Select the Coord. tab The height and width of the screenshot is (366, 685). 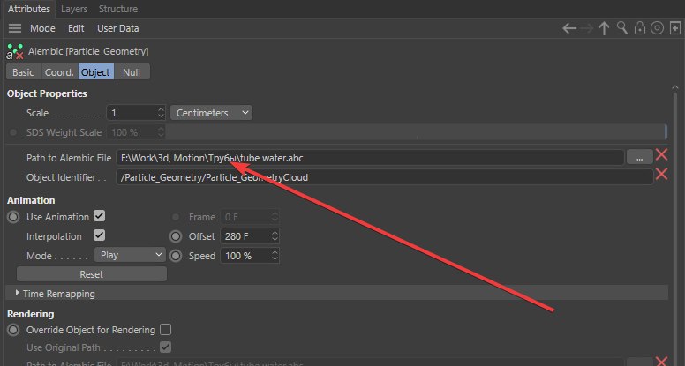[x=59, y=72]
